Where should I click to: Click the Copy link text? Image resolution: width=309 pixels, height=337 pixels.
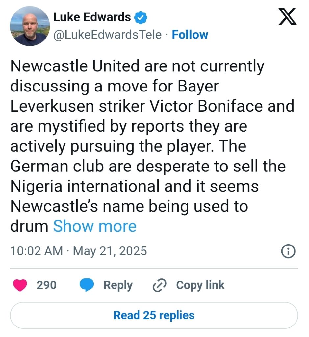coord(200,285)
